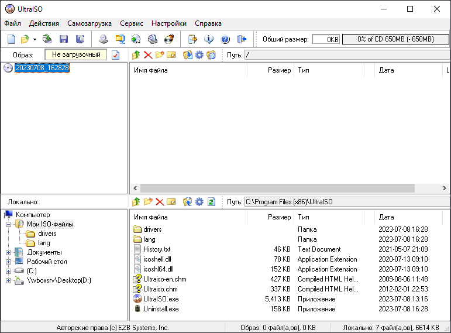The height and width of the screenshot is (333, 451).
Task: Click the CD 650MB capacity bar
Action: 395,39
